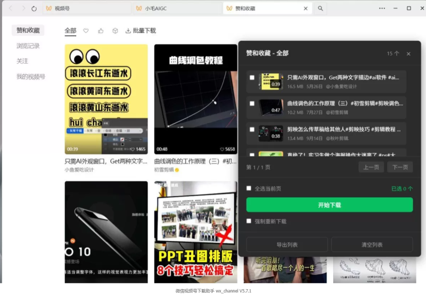Open the 0:39 thumbnail in download list
Viewport: 426px width, 295px height.
[x=271, y=81]
